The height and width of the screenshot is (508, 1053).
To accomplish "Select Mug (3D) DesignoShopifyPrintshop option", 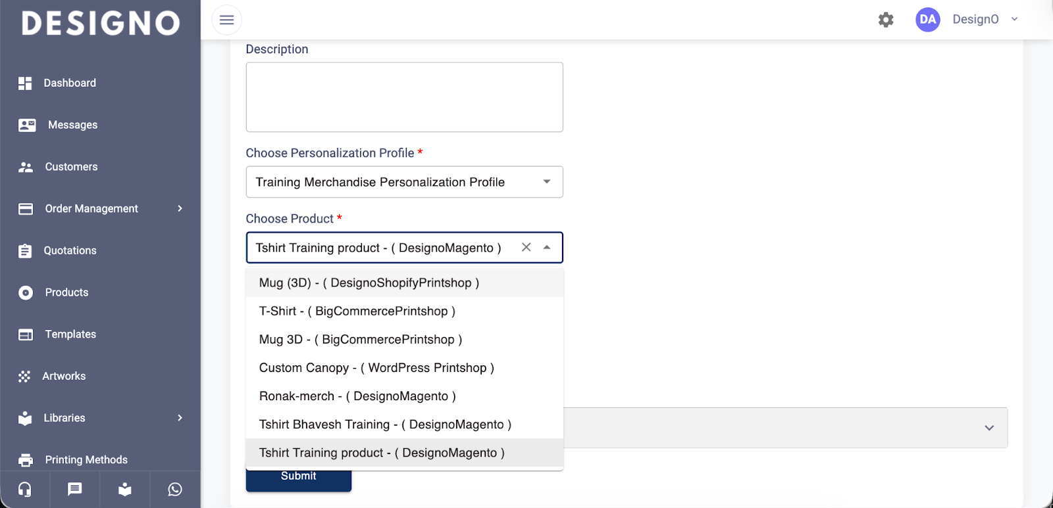I will [x=369, y=283].
